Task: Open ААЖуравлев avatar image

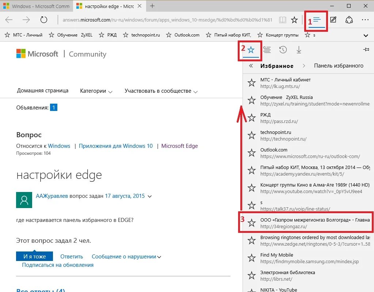Action: click(x=24, y=200)
